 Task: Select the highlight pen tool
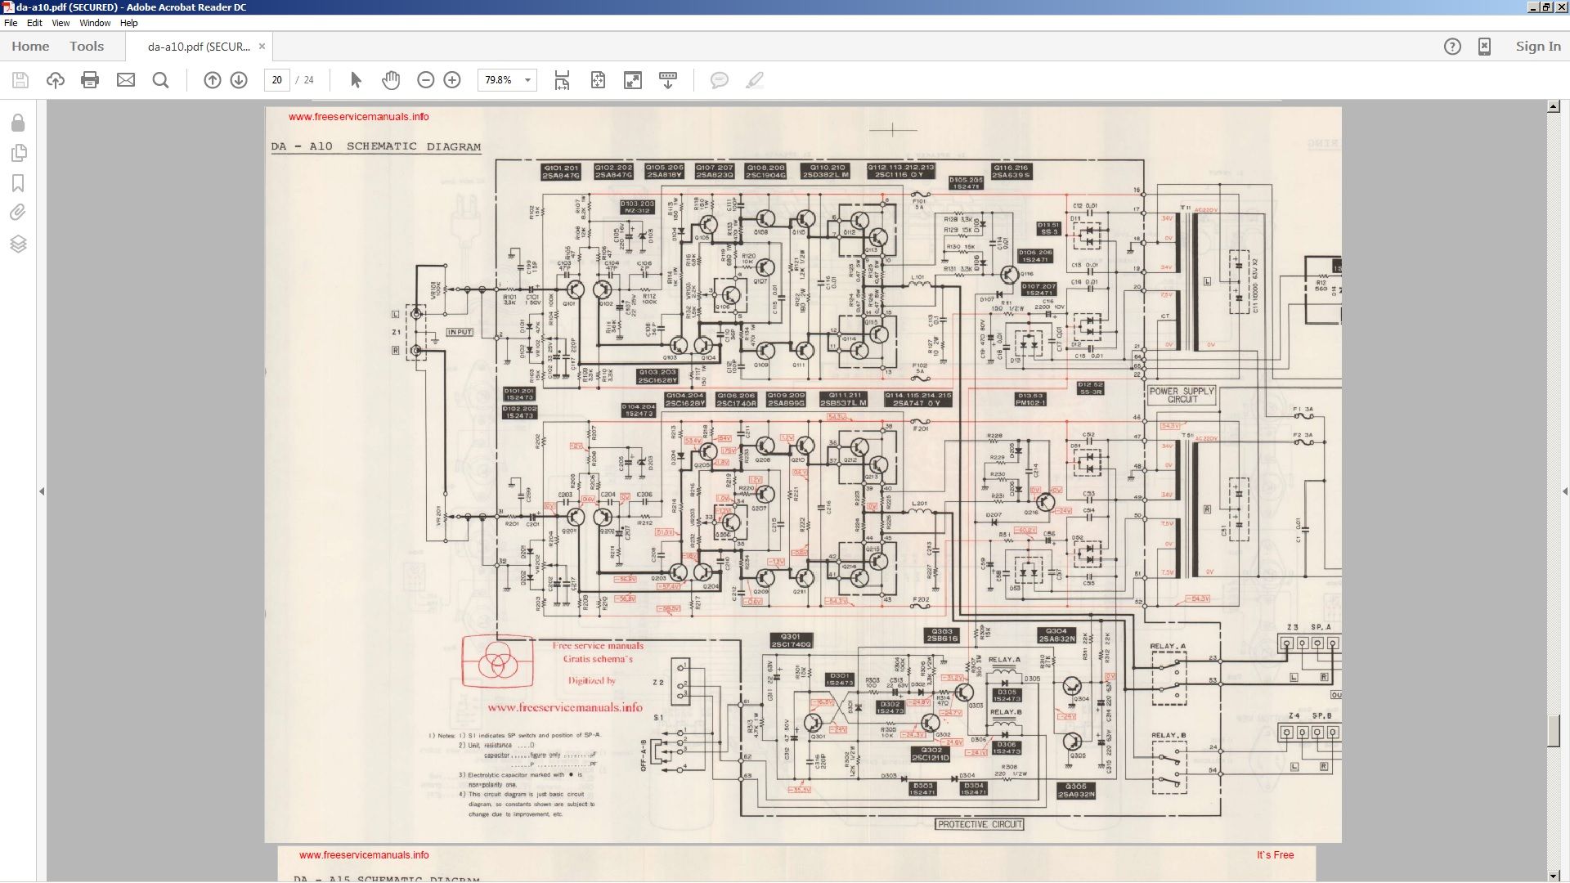coord(755,80)
